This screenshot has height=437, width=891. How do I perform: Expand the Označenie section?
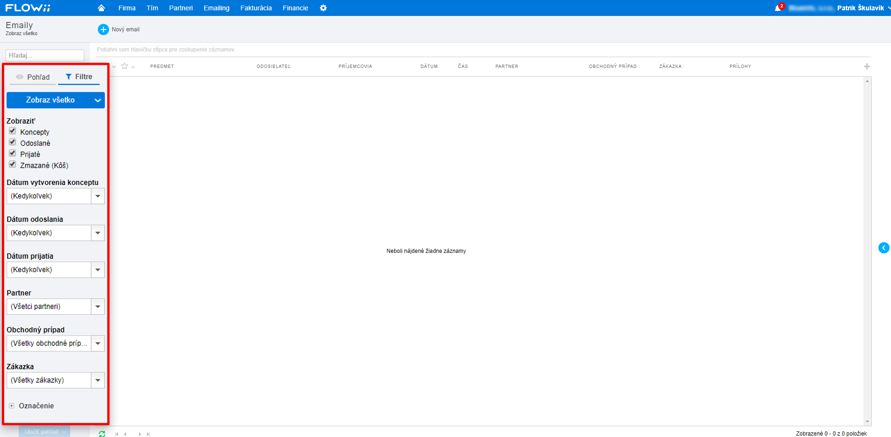[x=12, y=406]
